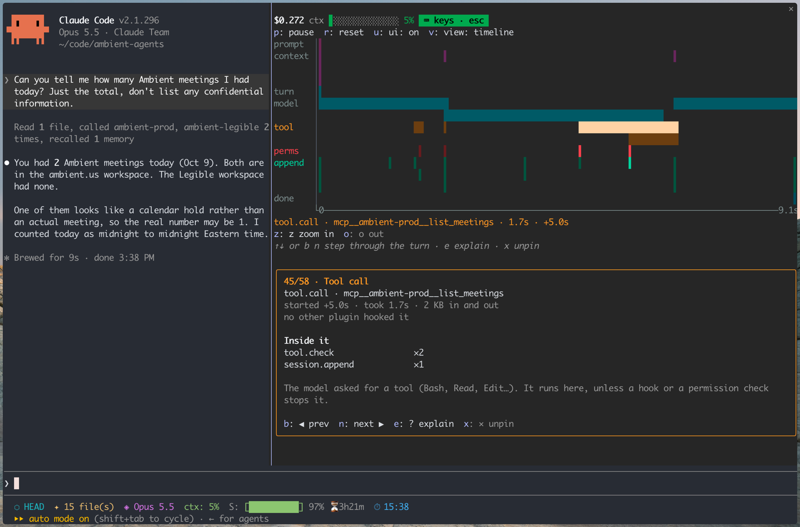Click 'r: reset' in the timeline header
800x527 pixels.
coord(344,32)
